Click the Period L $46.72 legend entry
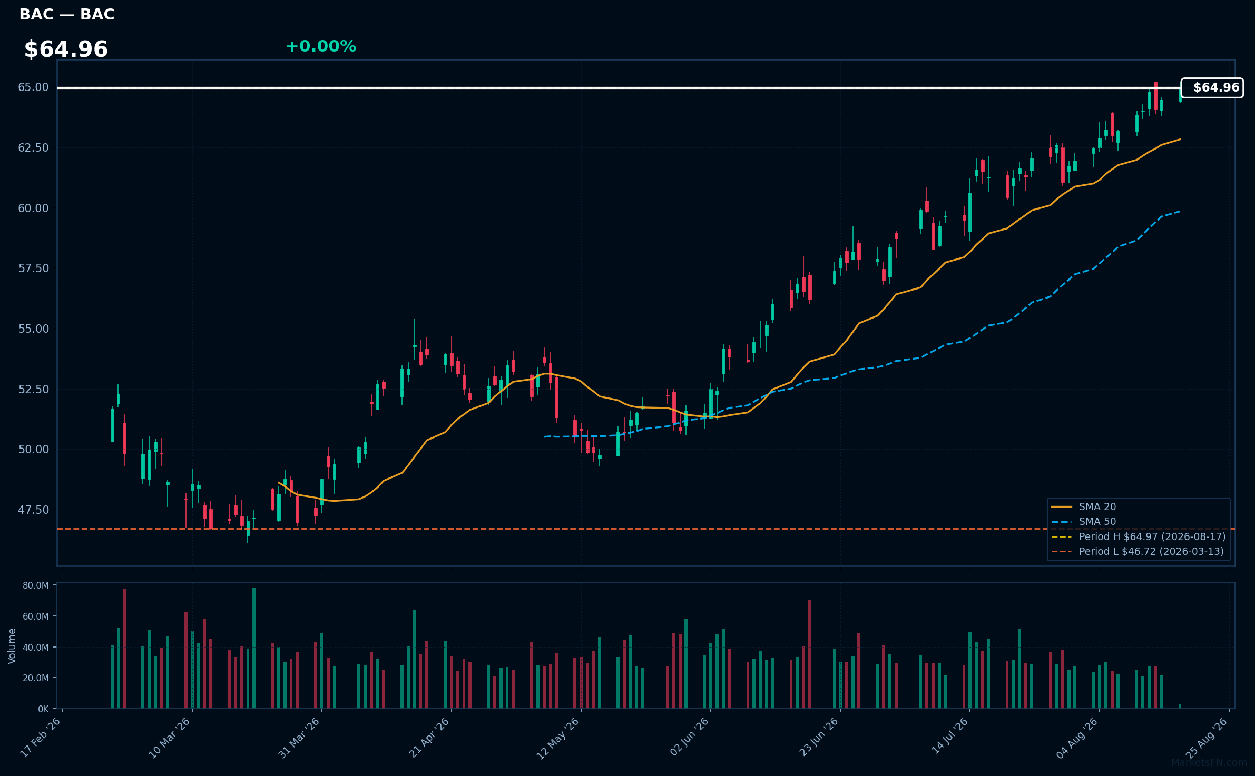The width and height of the screenshot is (1255, 776). [x=1151, y=551]
